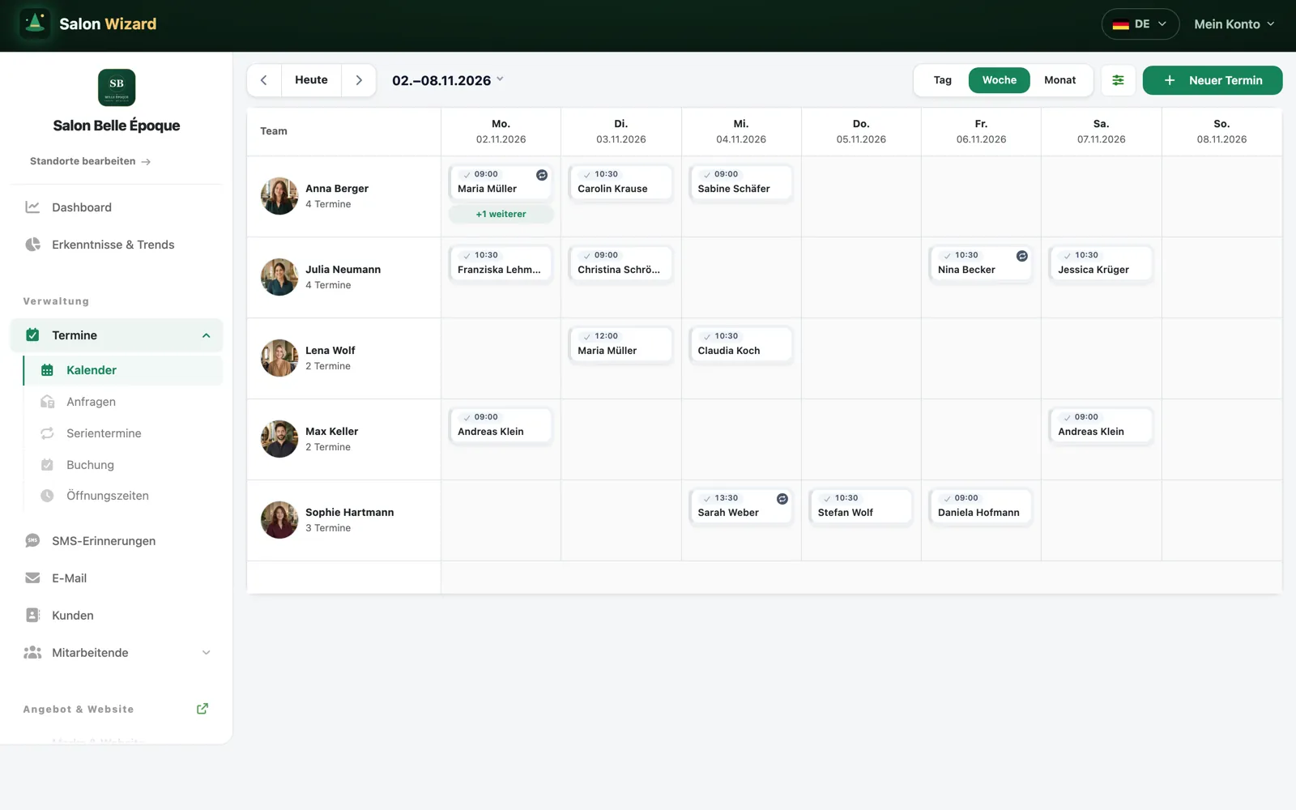Expand the Mitarbeitende sidebar group
The width and height of the screenshot is (1296, 810).
click(117, 653)
